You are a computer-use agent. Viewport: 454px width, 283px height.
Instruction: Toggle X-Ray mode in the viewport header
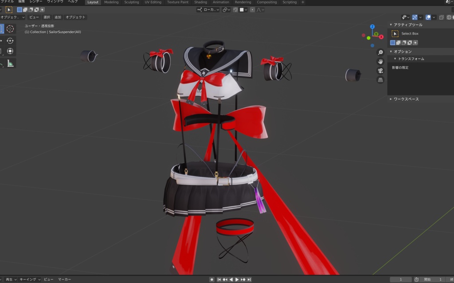[x=442, y=17]
